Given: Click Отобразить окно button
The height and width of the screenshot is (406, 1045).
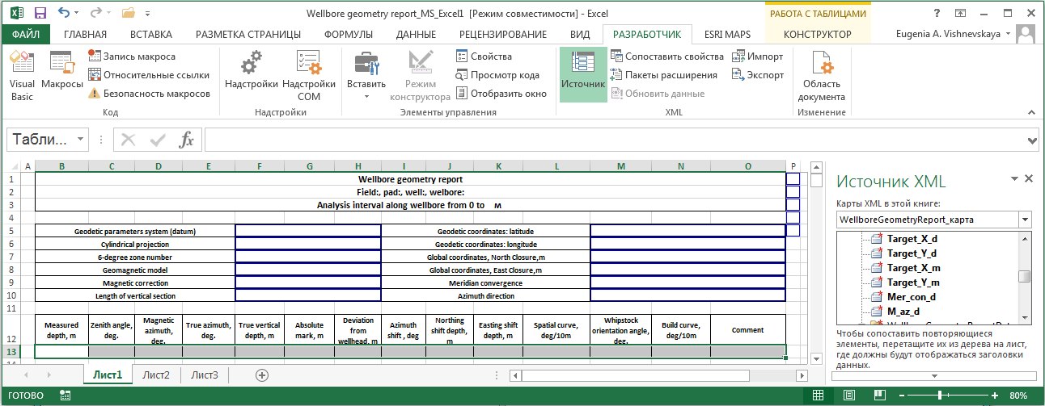Looking at the screenshot, I should coord(501,94).
